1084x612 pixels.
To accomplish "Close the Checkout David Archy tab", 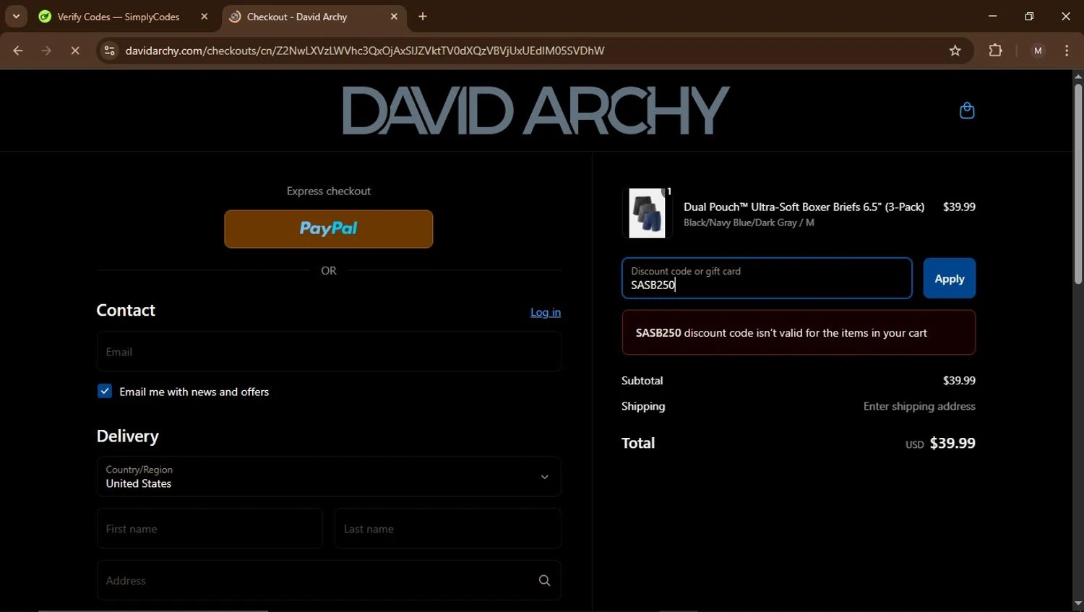I will [x=394, y=17].
